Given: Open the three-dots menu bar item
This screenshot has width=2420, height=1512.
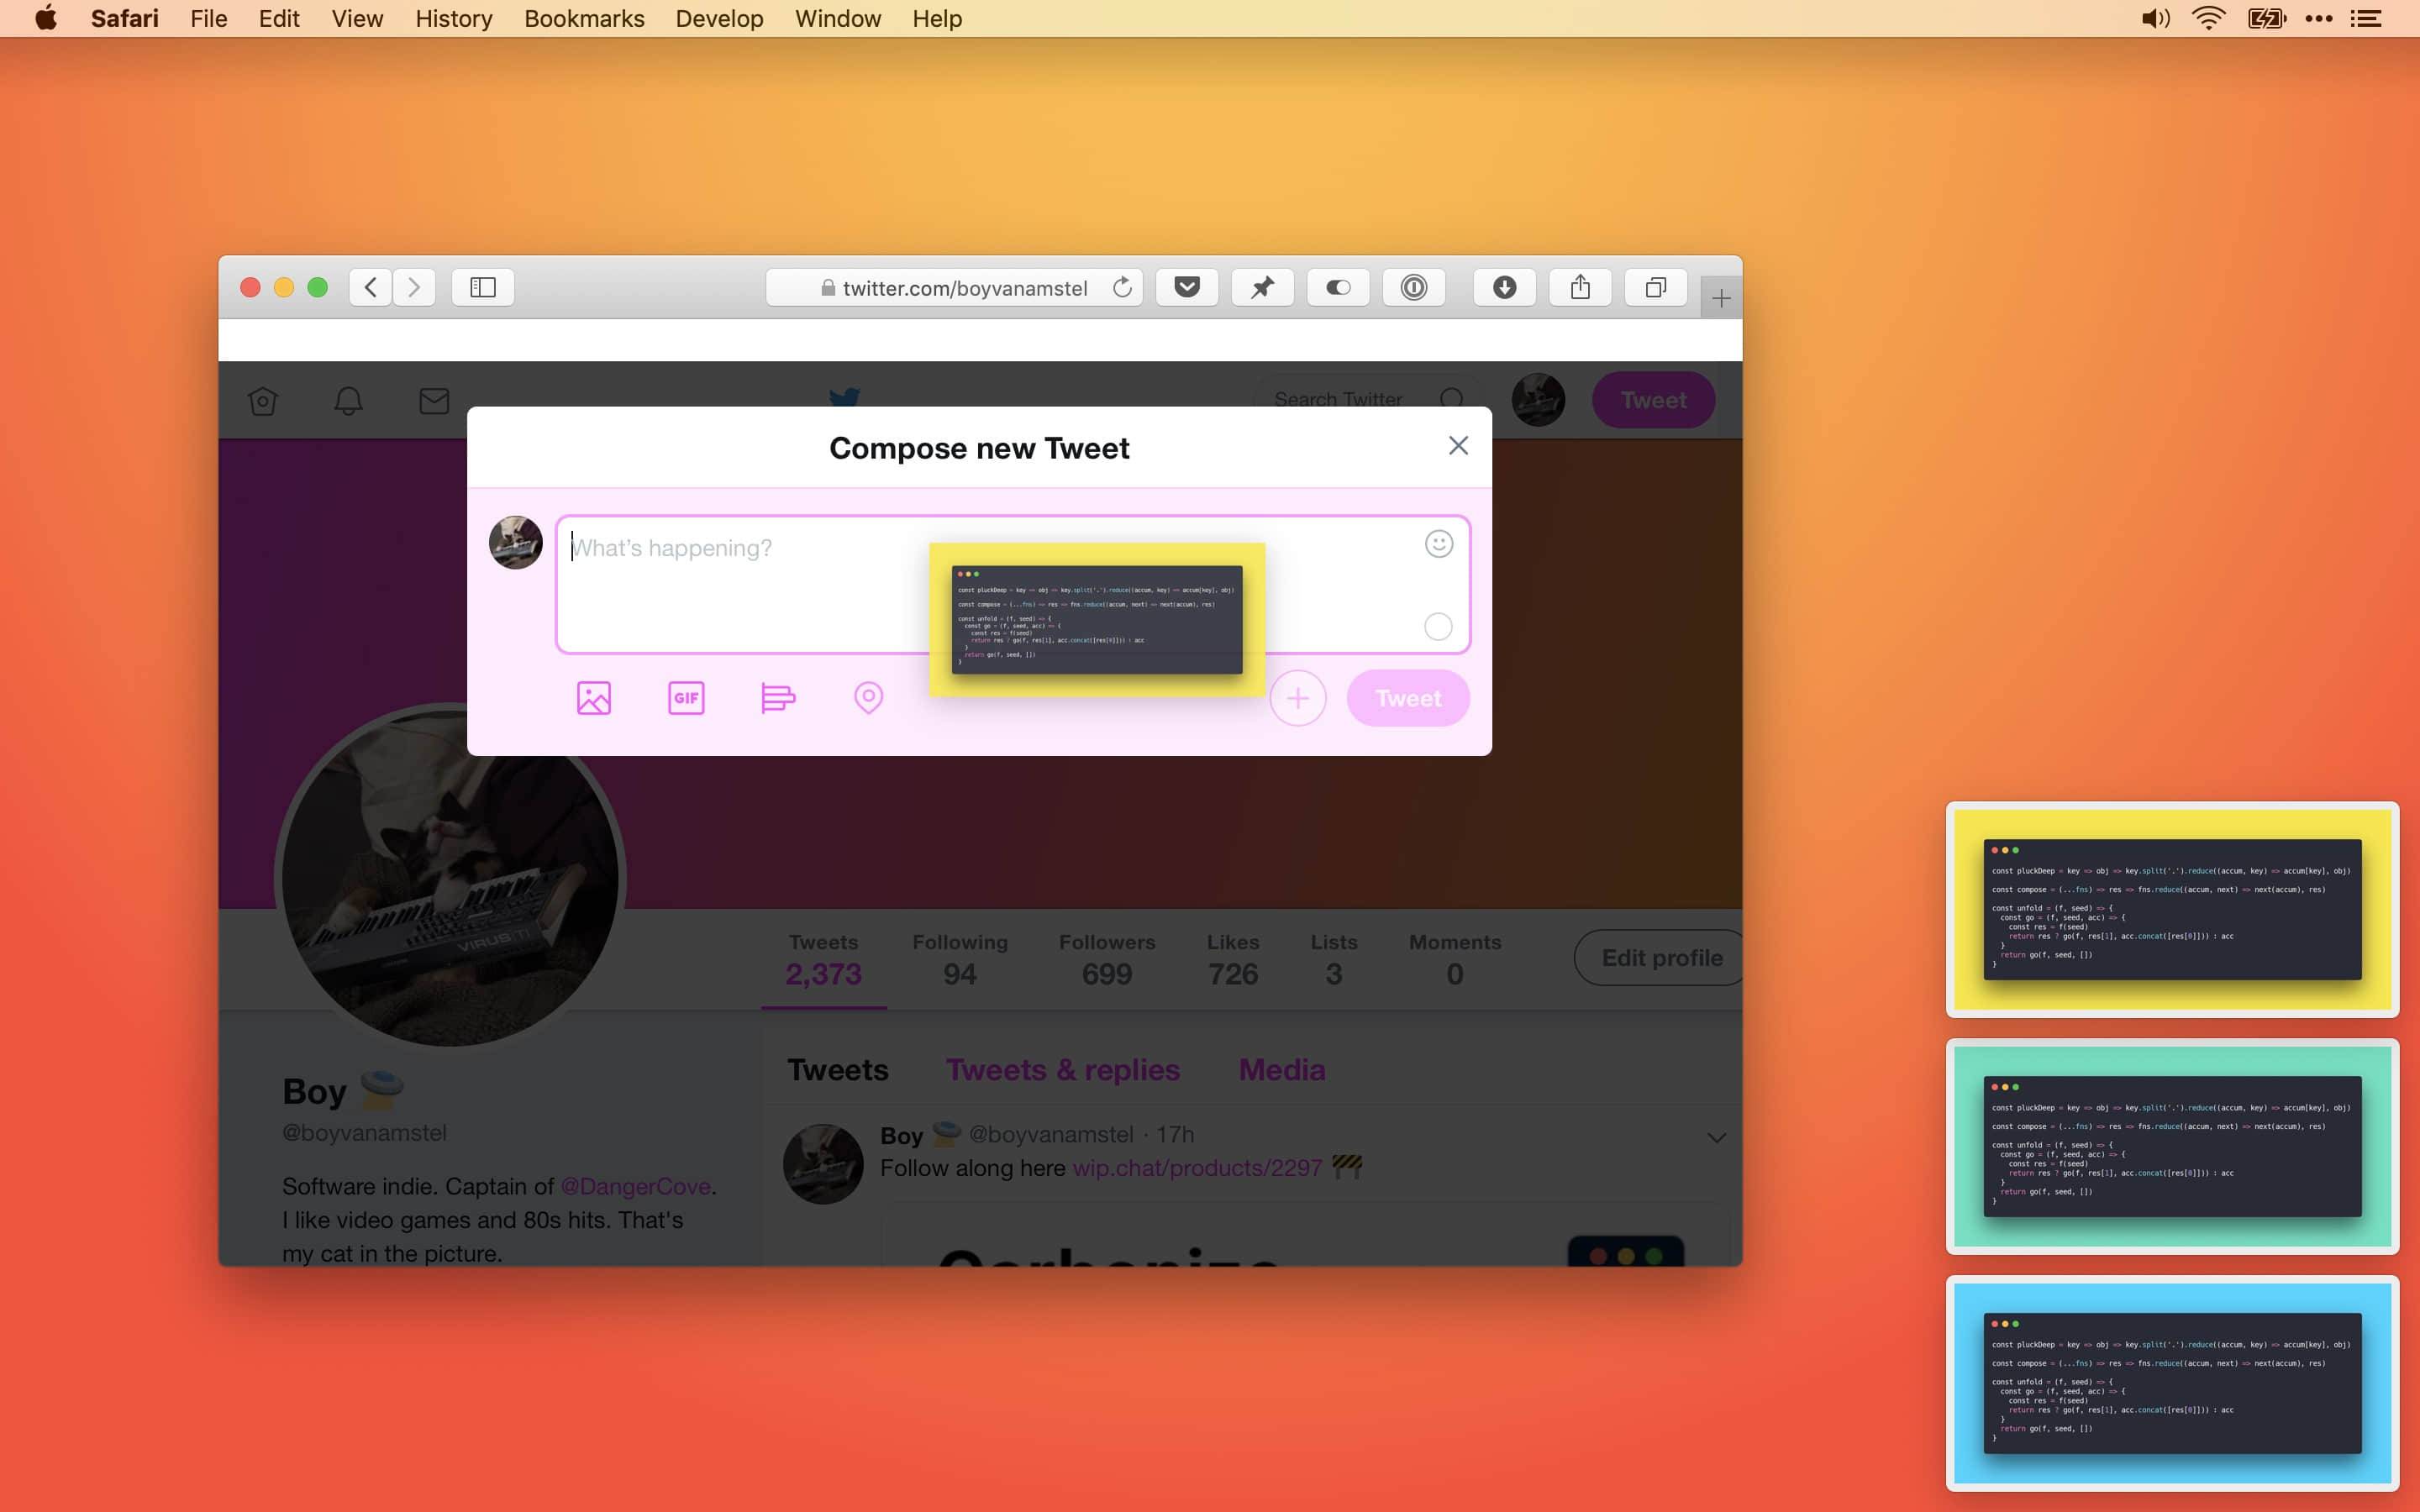Looking at the screenshot, I should 2318,18.
